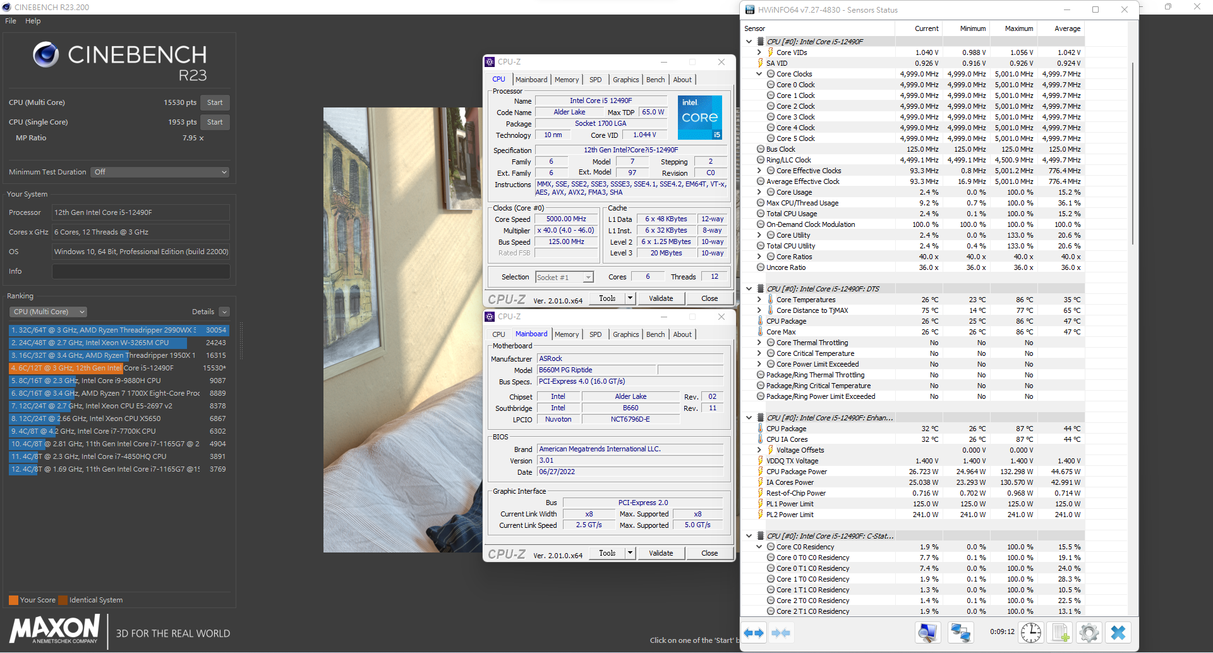Click Validate in the lower CPU-Z window
1213x653 pixels.
[x=661, y=553]
